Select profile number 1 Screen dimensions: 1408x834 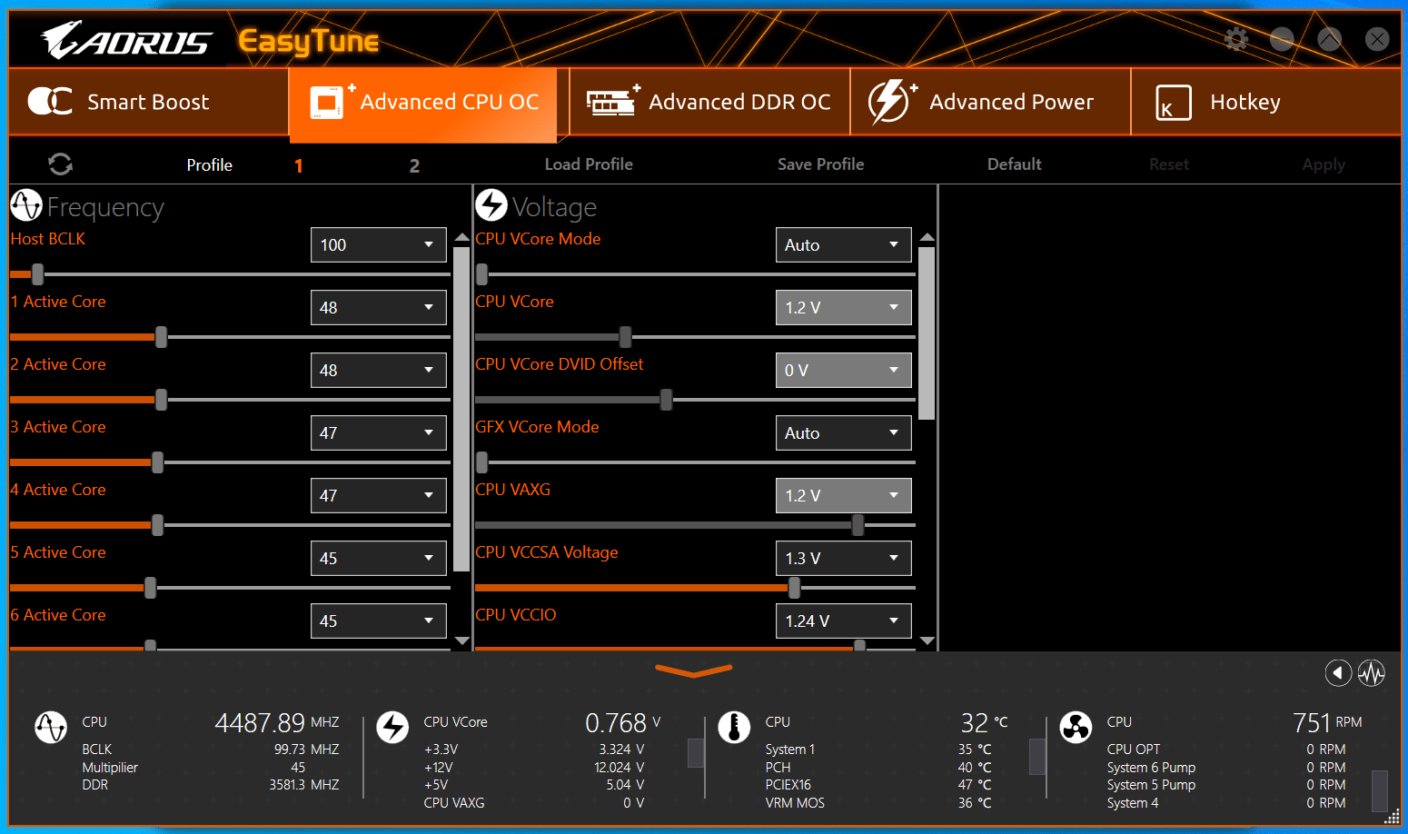(298, 165)
